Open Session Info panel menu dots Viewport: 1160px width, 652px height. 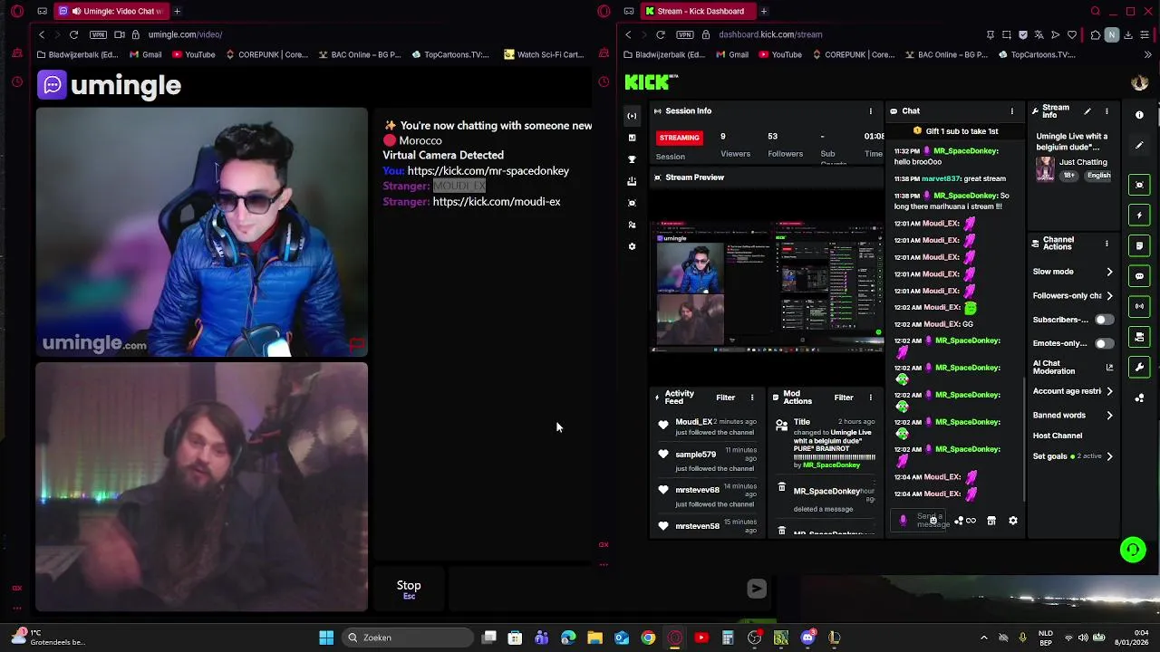click(x=871, y=111)
